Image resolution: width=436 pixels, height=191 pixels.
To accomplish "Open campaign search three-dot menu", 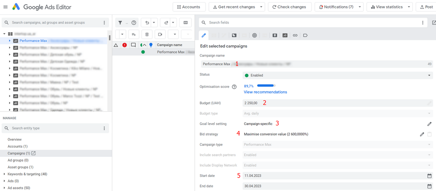I will [x=104, y=23].
